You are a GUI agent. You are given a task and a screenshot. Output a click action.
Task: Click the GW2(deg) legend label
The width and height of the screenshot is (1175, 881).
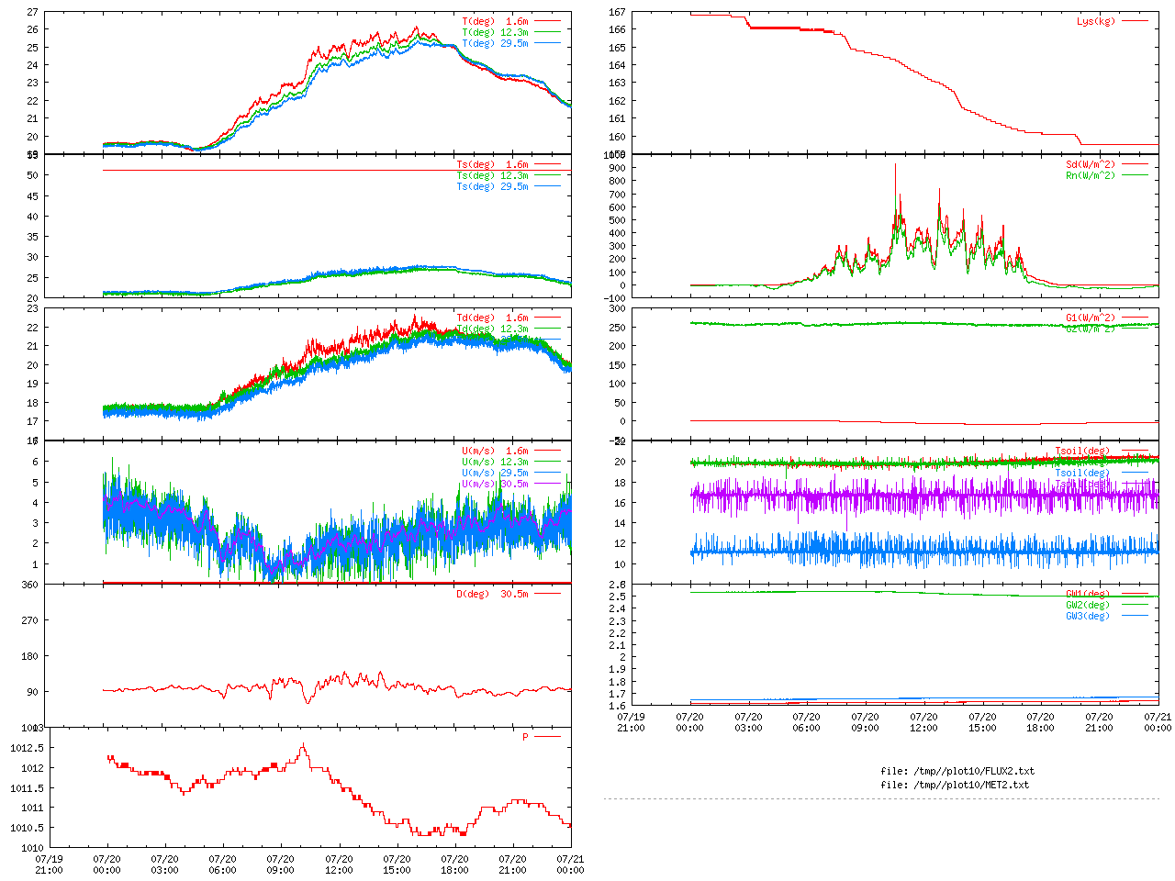point(1087,605)
